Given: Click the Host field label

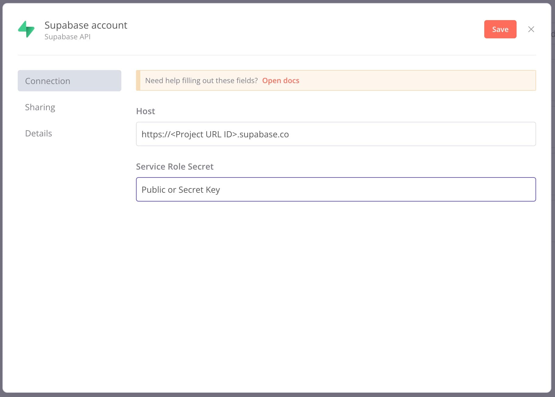Looking at the screenshot, I should pos(145,111).
